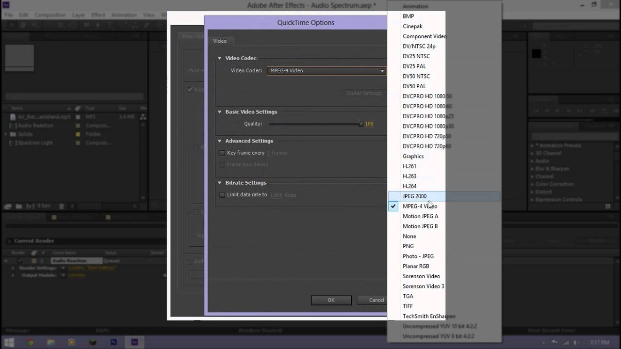Image resolution: width=621 pixels, height=349 pixels.
Task: Collapse the Bitrate Settings section
Action: pyautogui.click(x=220, y=183)
